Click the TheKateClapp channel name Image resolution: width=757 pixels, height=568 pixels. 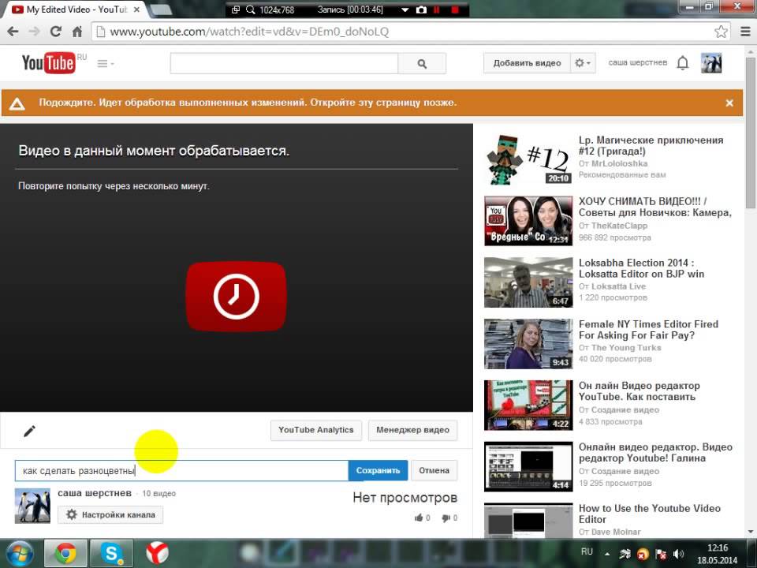coord(620,226)
